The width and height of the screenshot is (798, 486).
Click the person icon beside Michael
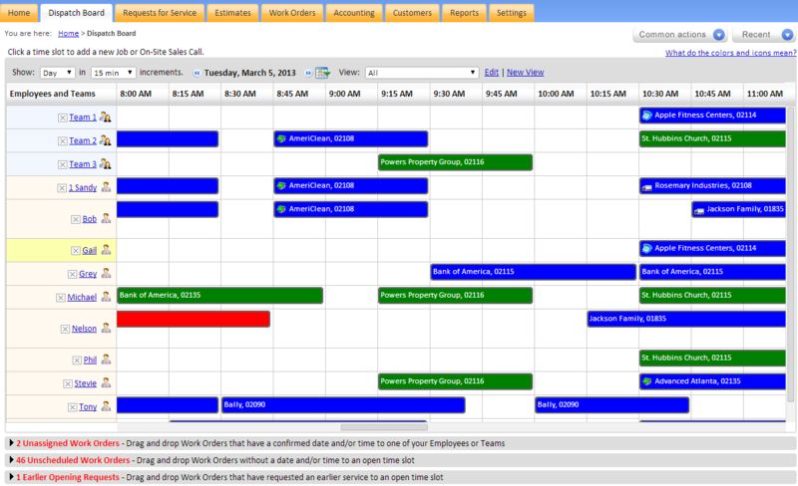pos(106,297)
